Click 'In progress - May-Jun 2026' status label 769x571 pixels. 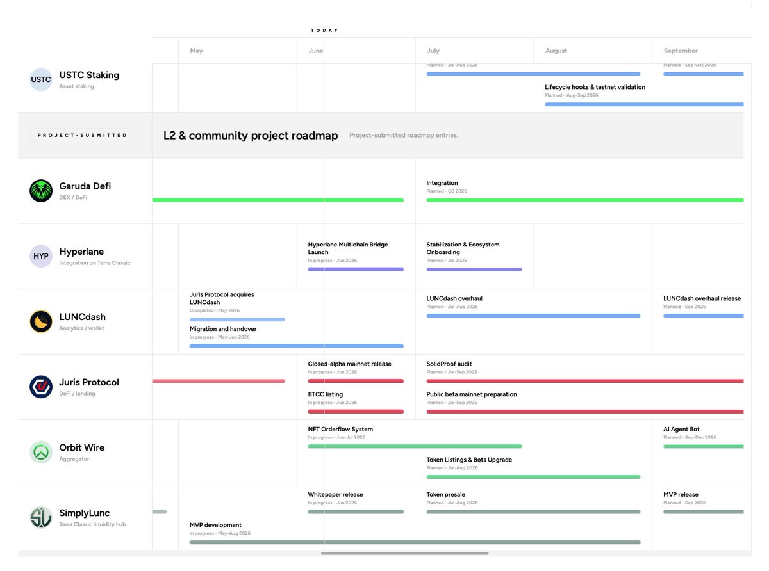tap(220, 337)
